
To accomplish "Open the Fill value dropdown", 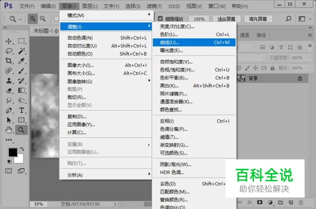I will (309, 68).
